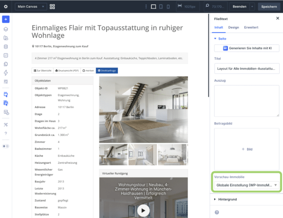Image resolution: width=283 pixels, height=218 pixels.
Task: Click 'Generieren Sie Inhalte mit KI' button
Action: [247, 48]
